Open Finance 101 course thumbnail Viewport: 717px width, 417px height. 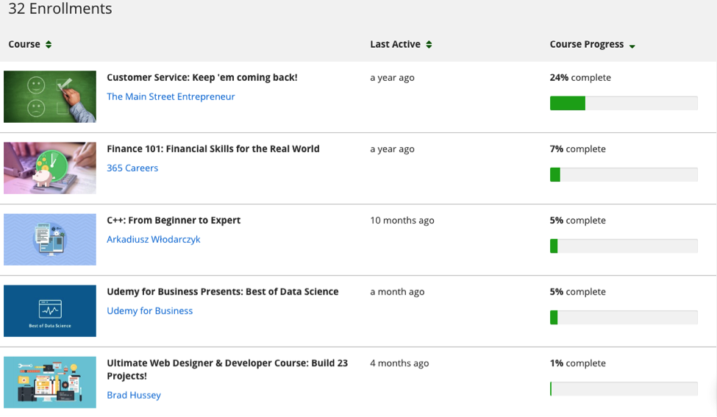point(50,168)
